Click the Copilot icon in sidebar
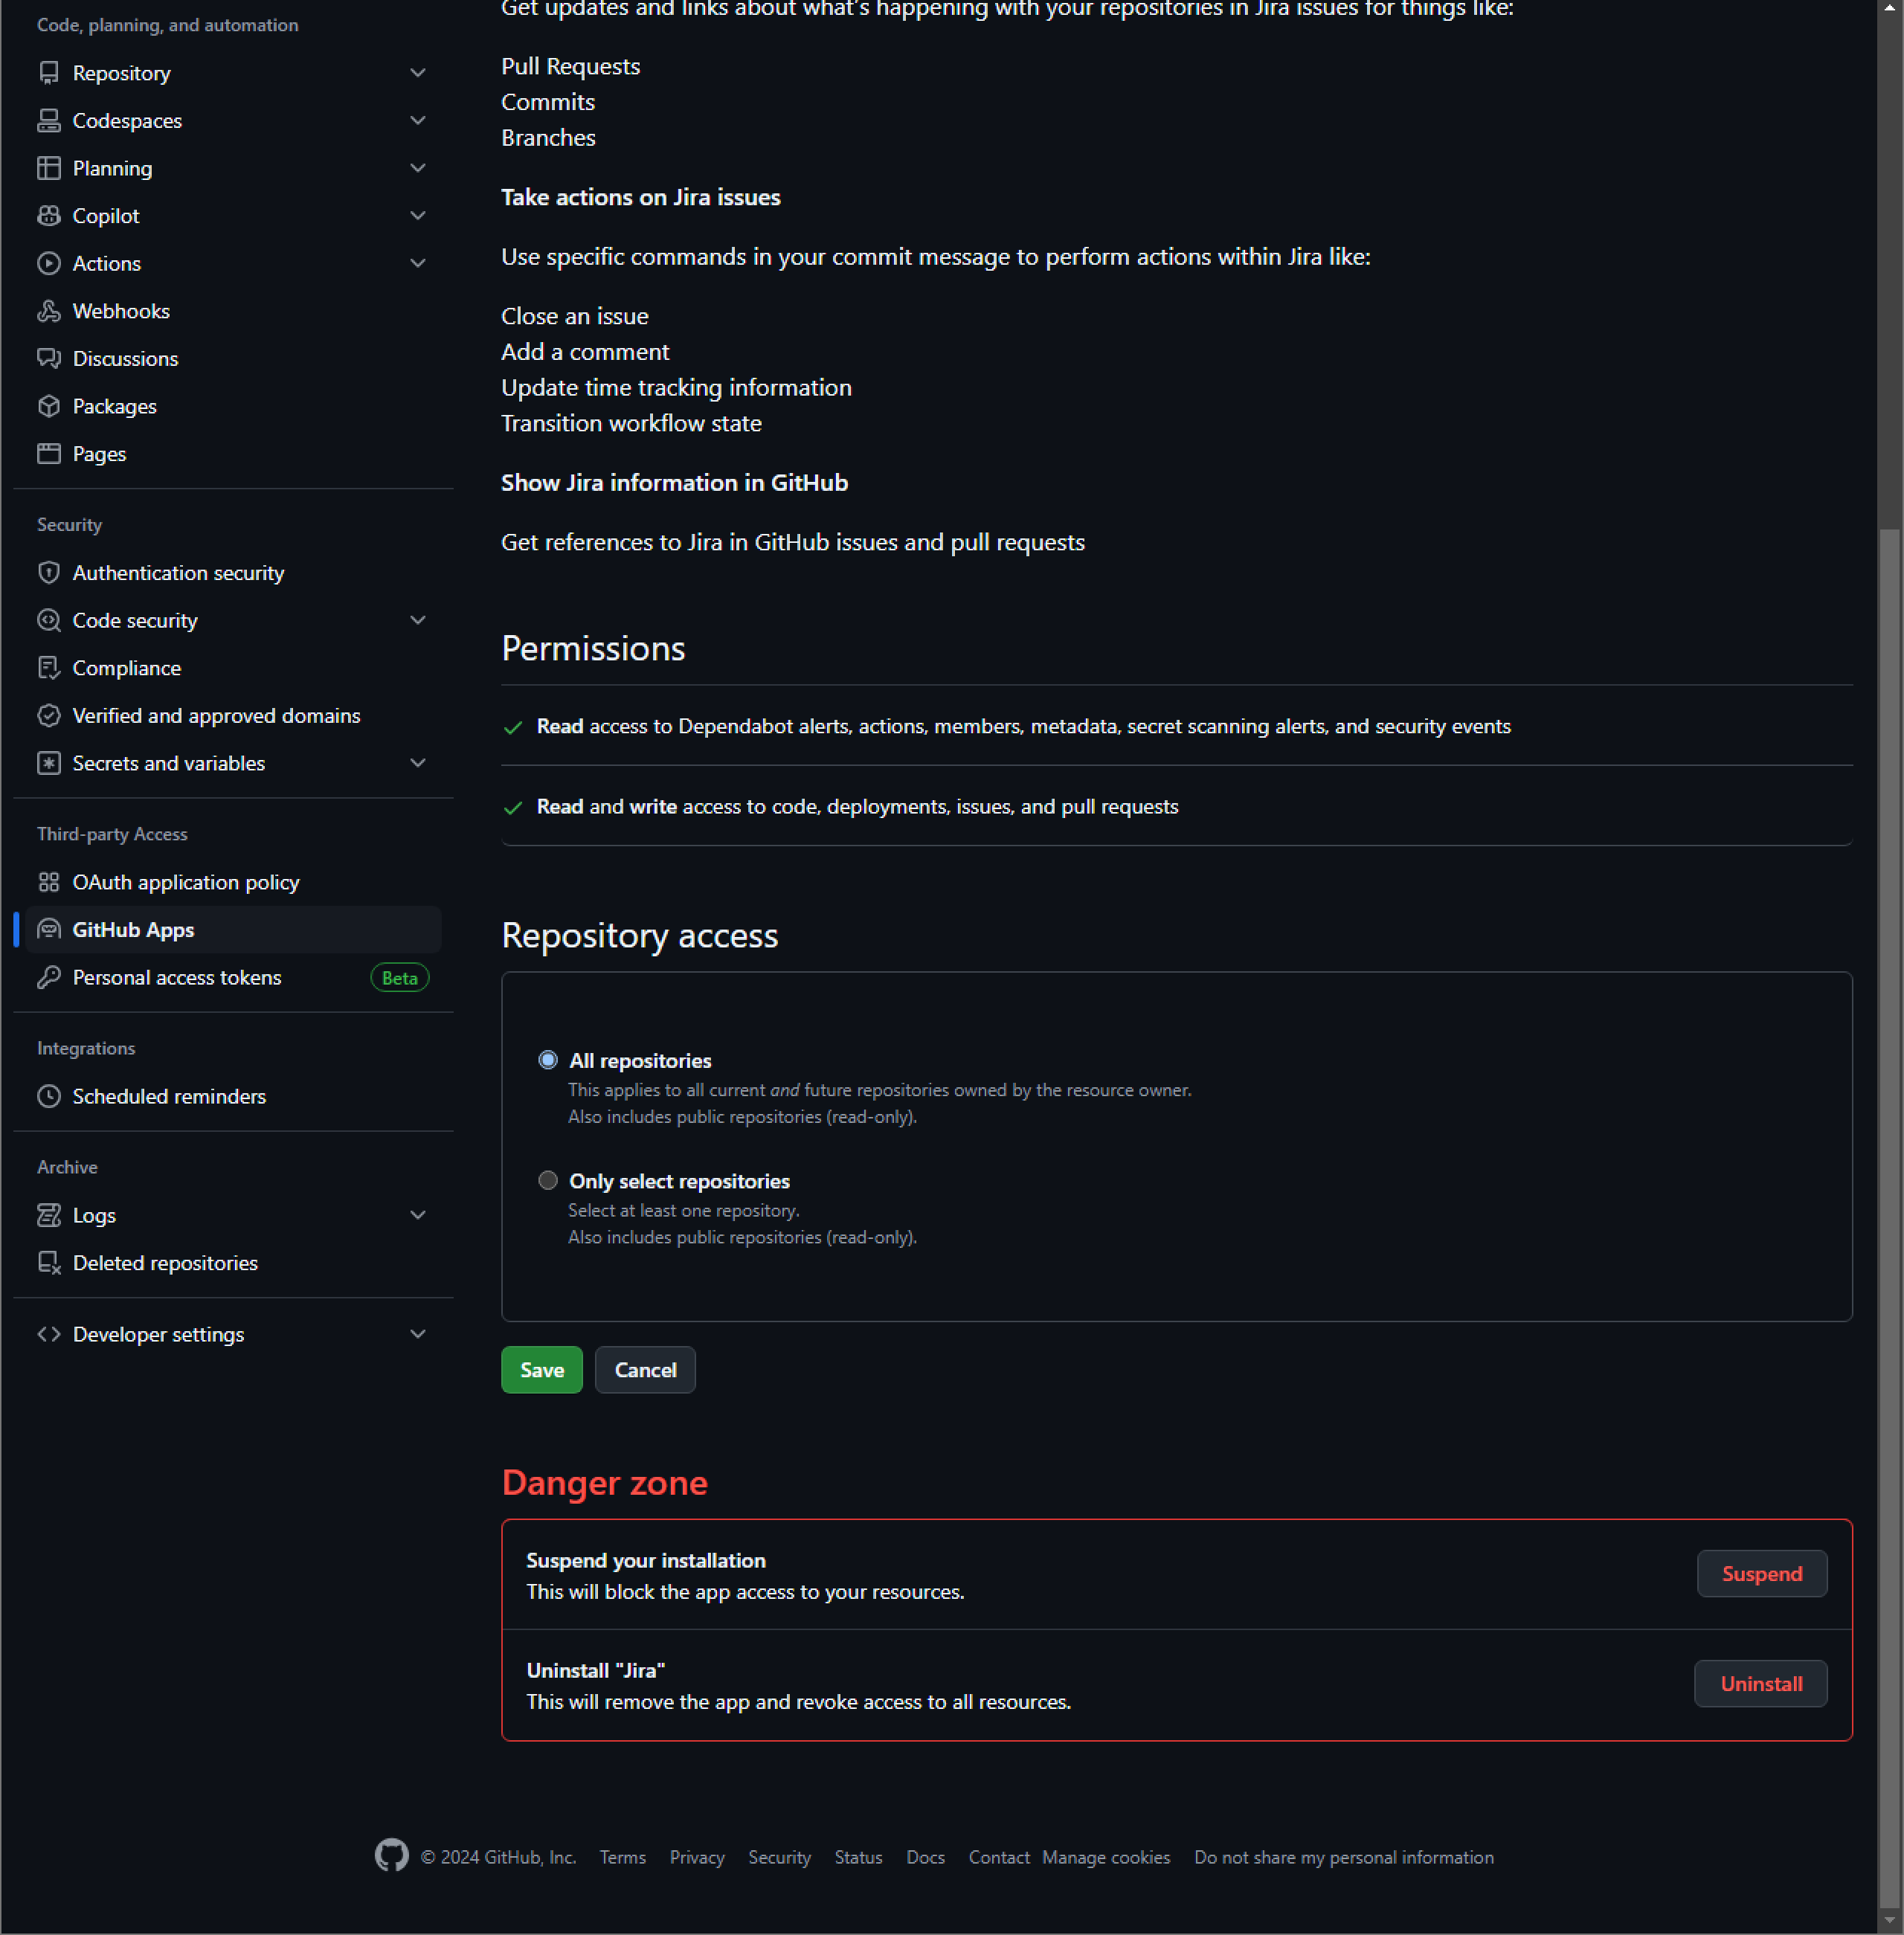This screenshot has height=1935, width=1904. coord(48,216)
